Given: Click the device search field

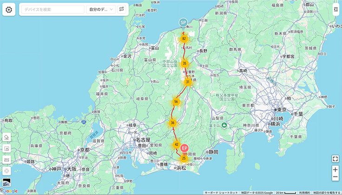Looking at the screenshot, I should point(52,9).
